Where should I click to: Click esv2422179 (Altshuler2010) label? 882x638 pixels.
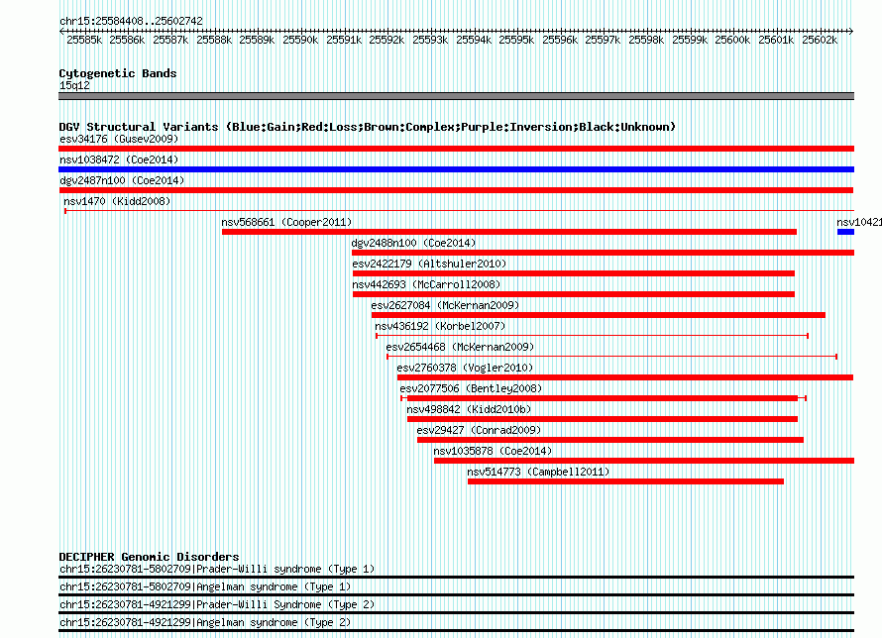(429, 264)
